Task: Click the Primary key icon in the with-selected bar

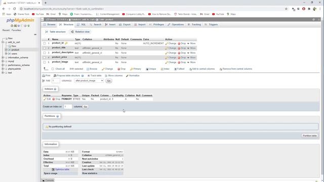Action: (131, 69)
